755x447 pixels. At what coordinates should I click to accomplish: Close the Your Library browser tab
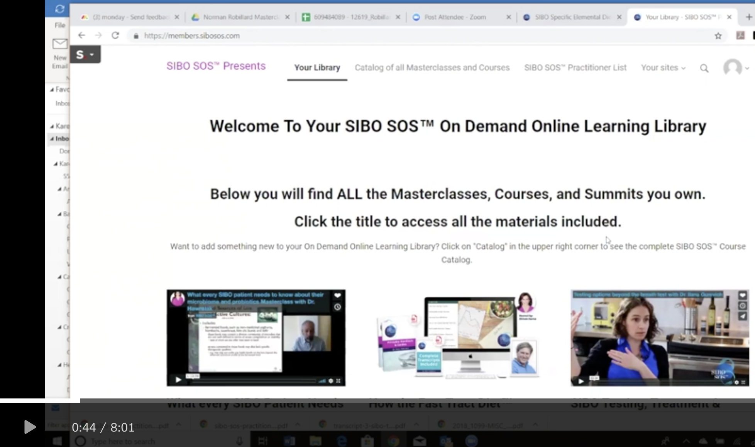pyautogui.click(x=729, y=17)
